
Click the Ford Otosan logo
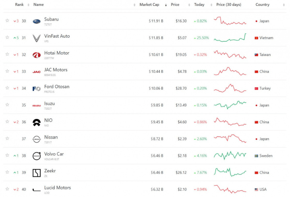coord(37,89)
